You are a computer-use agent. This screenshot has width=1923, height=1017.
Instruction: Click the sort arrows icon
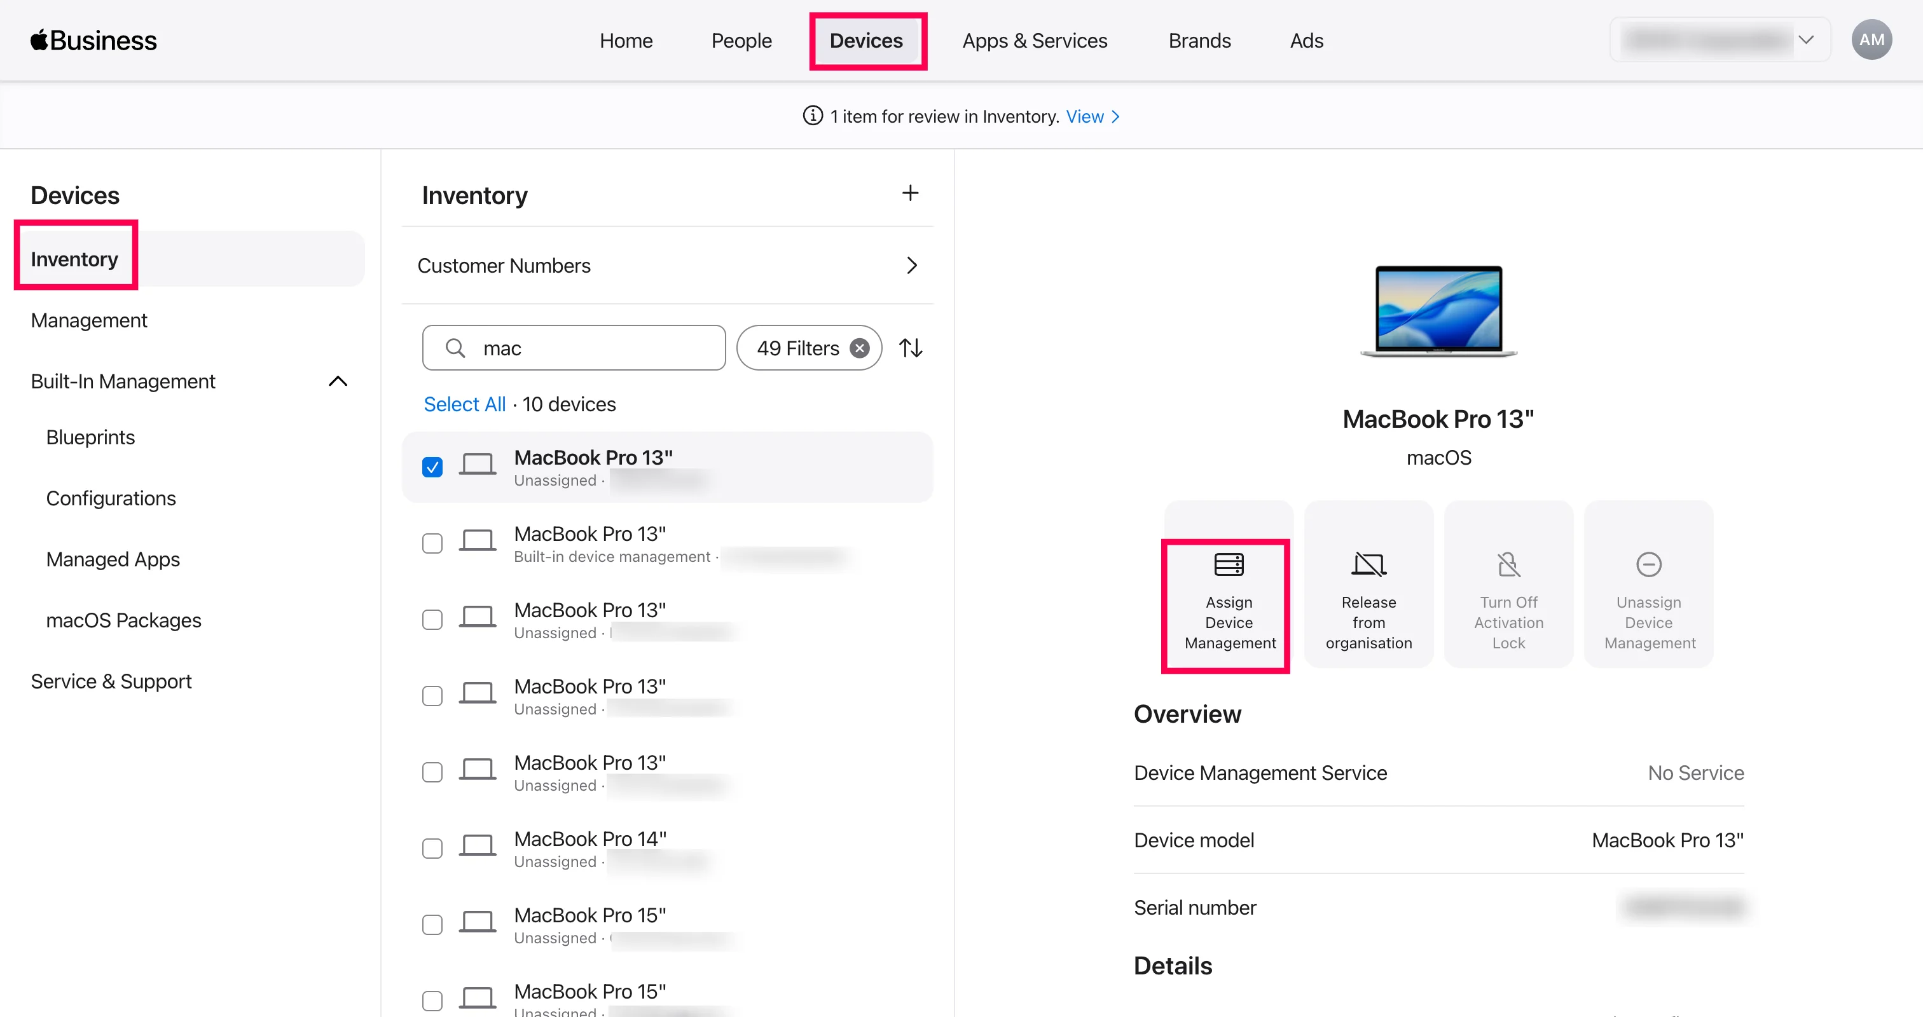911,348
